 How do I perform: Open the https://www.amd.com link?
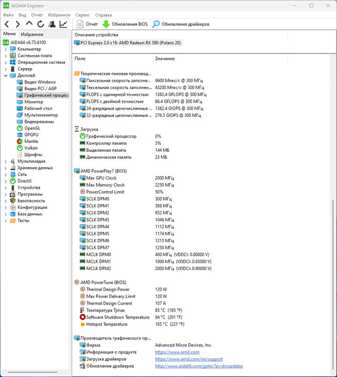177,352
